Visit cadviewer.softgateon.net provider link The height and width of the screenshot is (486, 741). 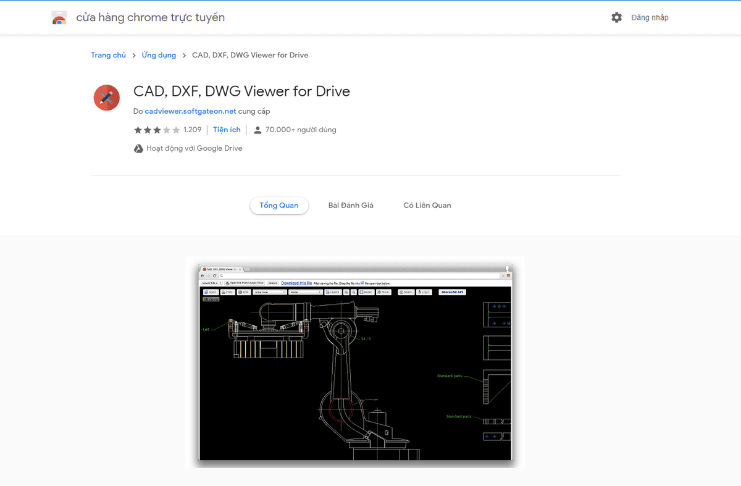click(x=190, y=111)
